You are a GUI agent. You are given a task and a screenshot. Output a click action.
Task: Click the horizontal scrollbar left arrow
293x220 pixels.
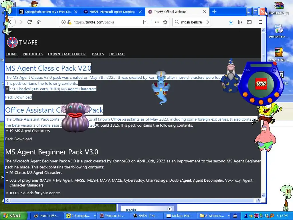coord(7,200)
